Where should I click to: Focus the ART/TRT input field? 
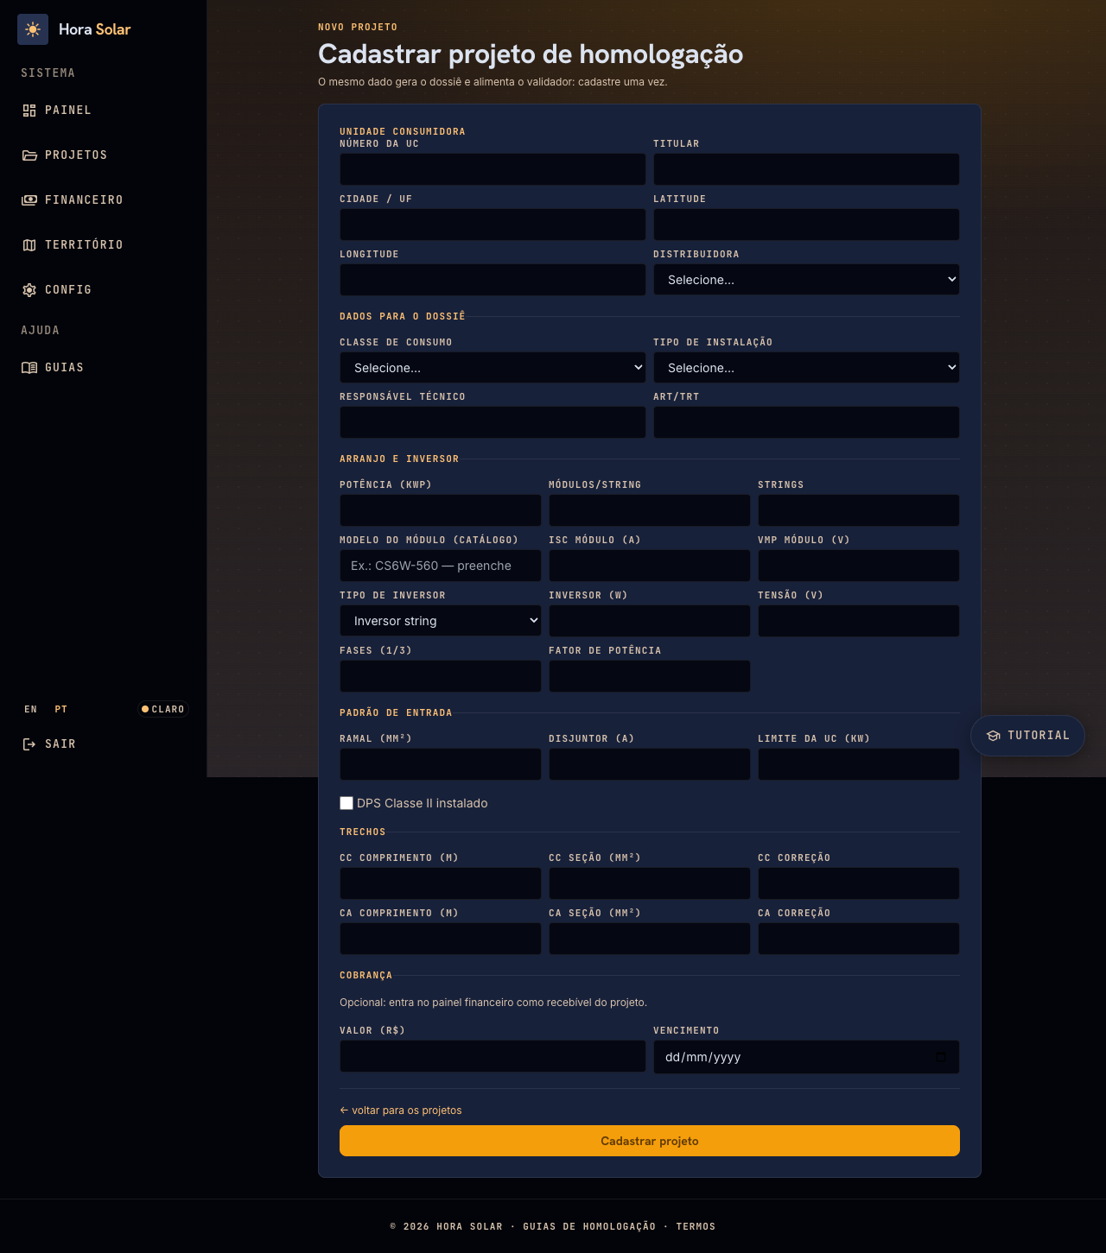806,422
